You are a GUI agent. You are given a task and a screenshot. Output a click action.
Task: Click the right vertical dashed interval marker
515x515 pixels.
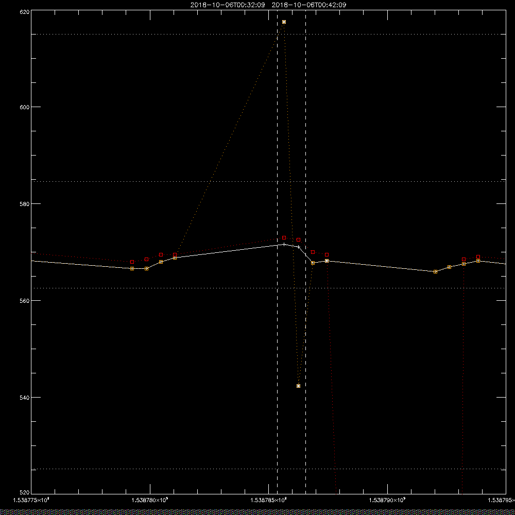coord(306,252)
